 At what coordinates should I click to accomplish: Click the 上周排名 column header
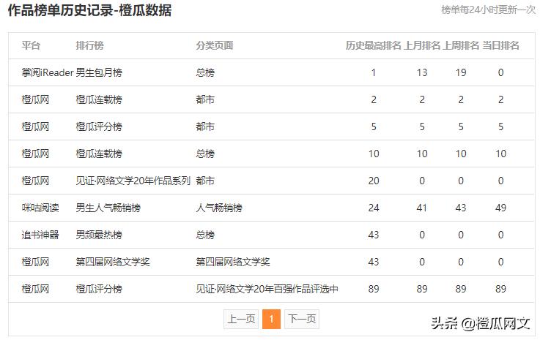pyautogui.click(x=461, y=45)
